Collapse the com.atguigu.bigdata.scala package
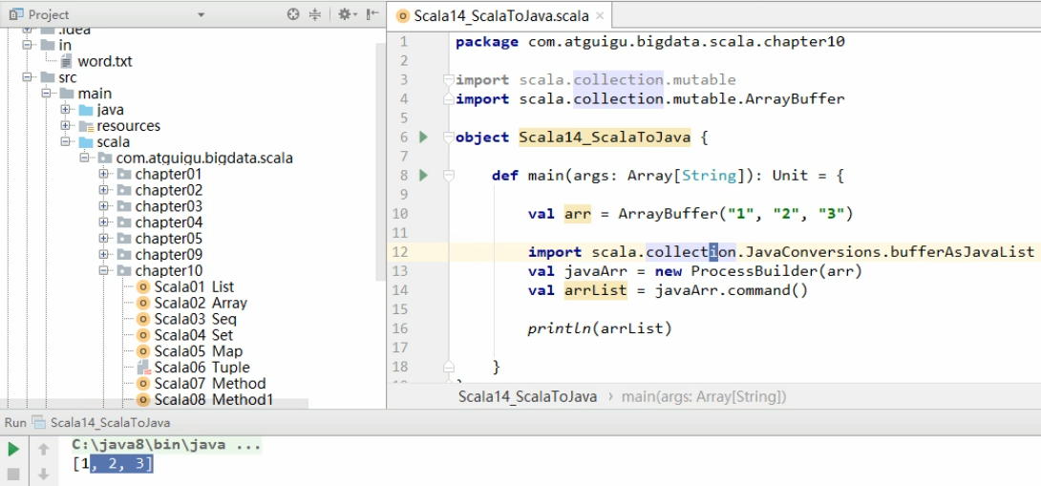 84,158
